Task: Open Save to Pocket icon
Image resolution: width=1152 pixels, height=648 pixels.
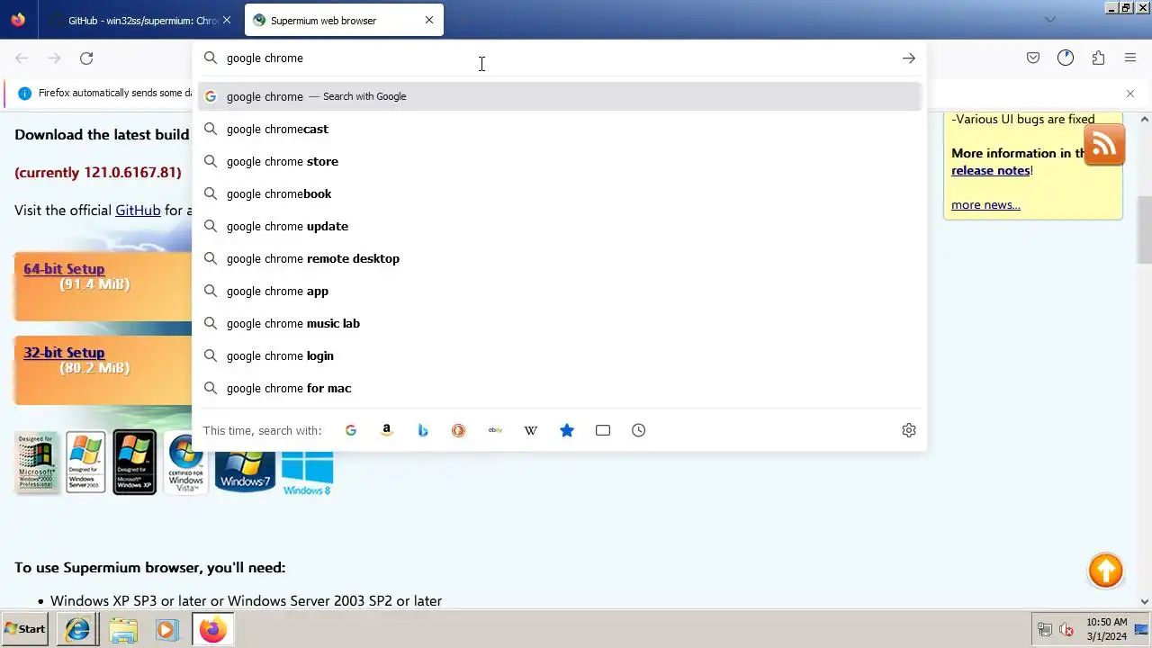Action: (1033, 58)
